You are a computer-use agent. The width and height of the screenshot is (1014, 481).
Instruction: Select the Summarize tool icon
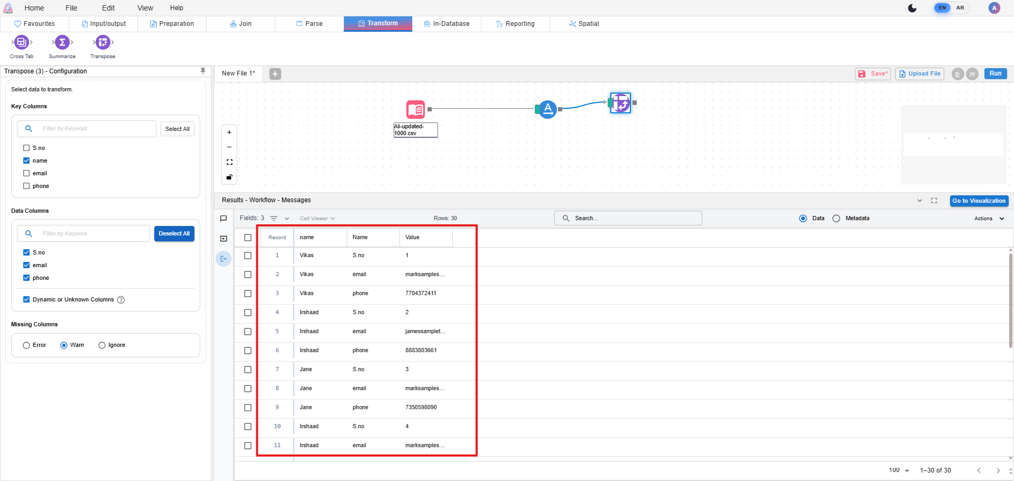(x=62, y=42)
